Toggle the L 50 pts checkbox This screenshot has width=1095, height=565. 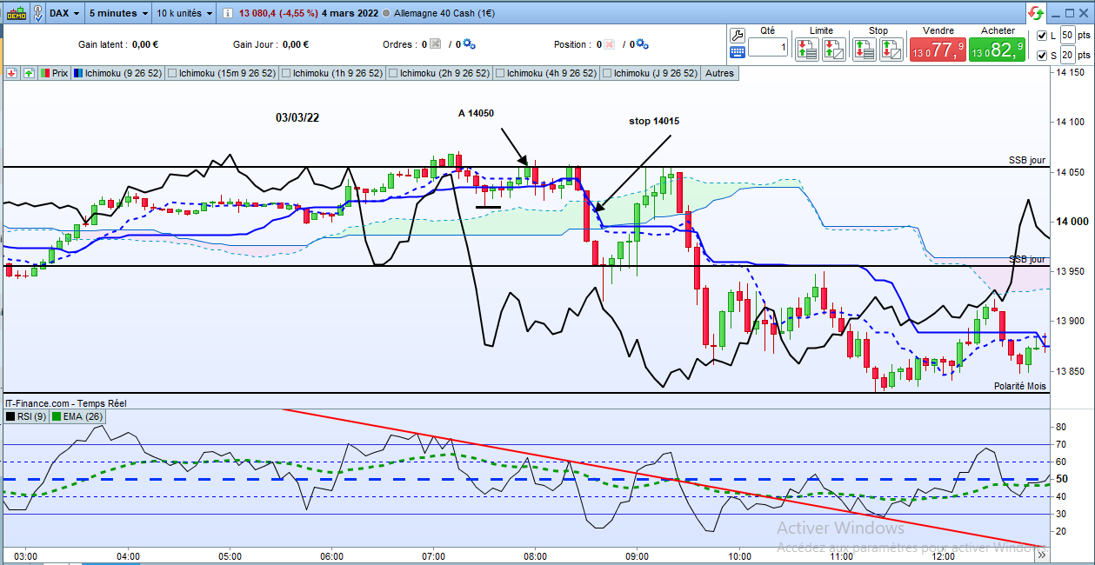tap(1043, 36)
